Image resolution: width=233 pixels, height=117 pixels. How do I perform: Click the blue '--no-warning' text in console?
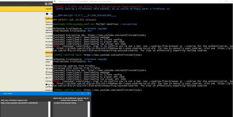[x=128, y=24]
